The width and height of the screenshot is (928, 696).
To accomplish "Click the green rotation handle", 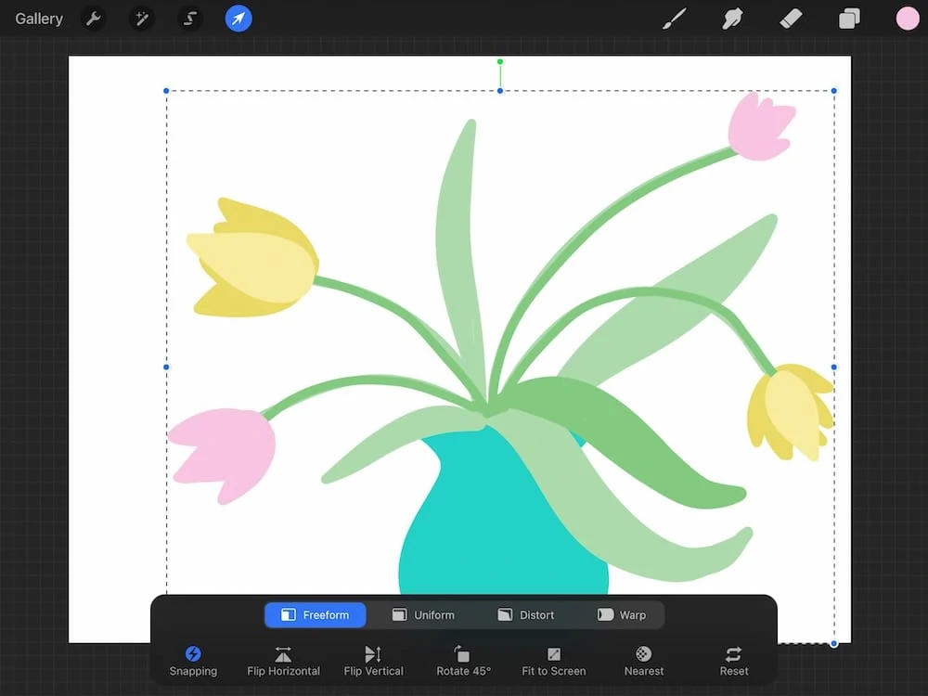I will click(500, 61).
